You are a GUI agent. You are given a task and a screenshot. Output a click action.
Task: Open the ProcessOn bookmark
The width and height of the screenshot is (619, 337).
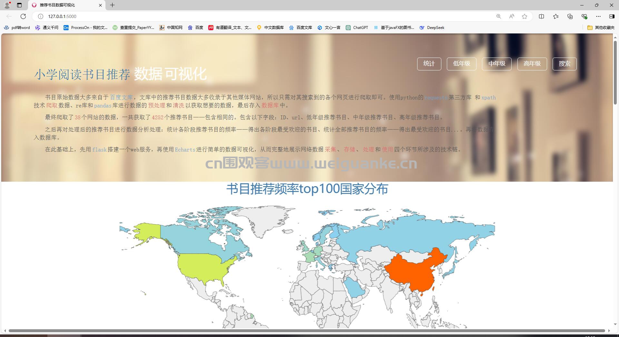(x=85, y=28)
